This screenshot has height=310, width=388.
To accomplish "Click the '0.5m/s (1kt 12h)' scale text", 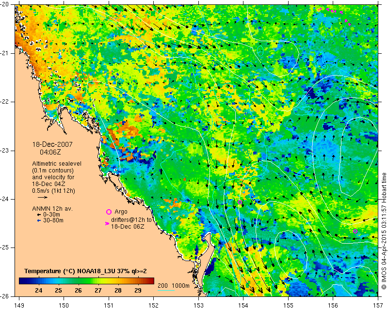I will [x=53, y=191].
